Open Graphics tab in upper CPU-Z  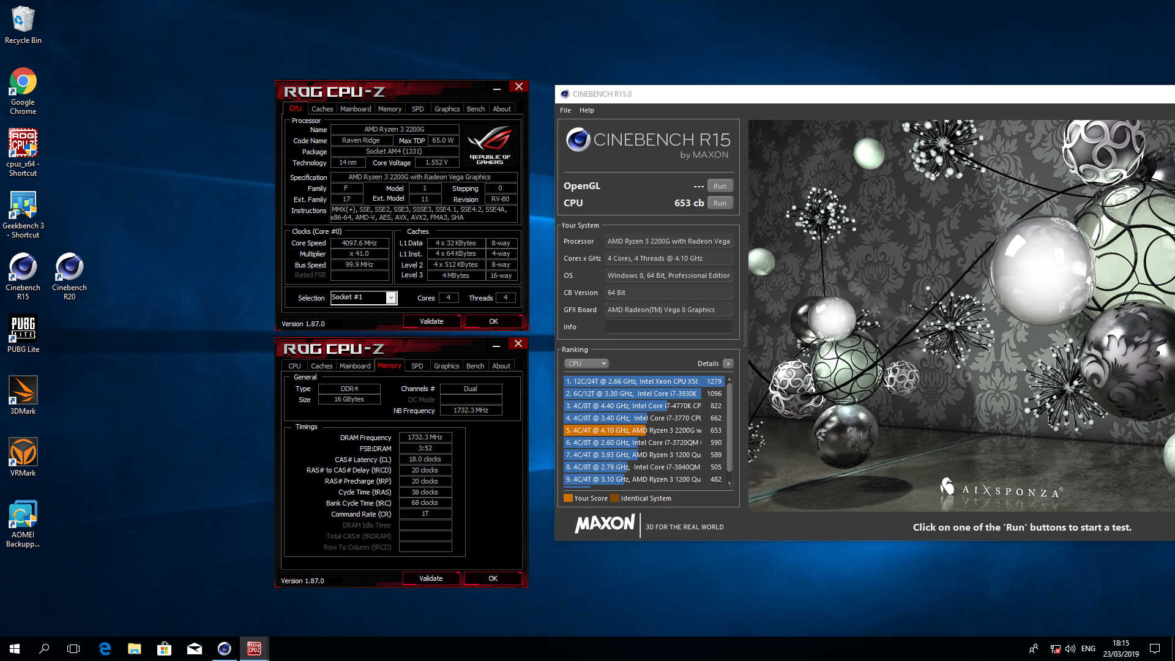click(447, 109)
